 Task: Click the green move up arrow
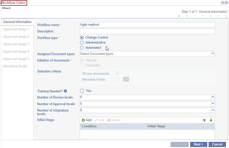[204, 120]
